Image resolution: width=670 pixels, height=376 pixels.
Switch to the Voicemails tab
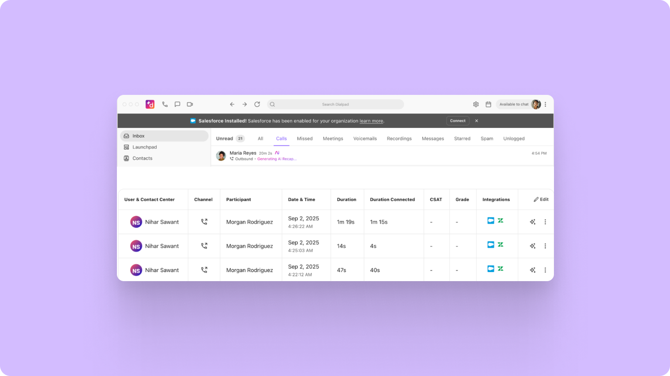tap(365, 138)
